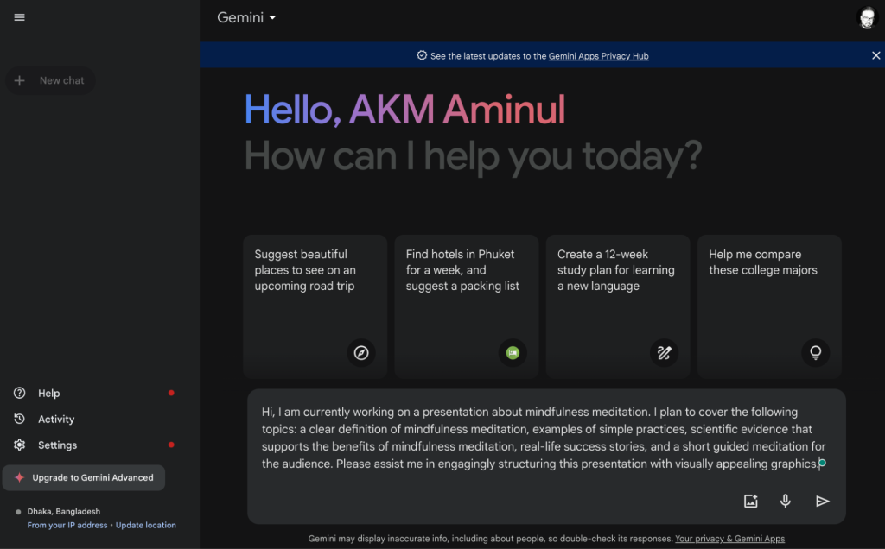
Task: Open the Activity history item
Action: pos(56,420)
